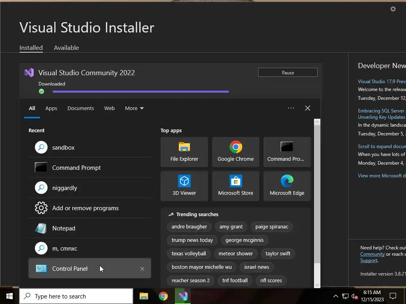Viewport: 406px width, 304px height.
Task: Open the notification center icon
Action: (393, 296)
